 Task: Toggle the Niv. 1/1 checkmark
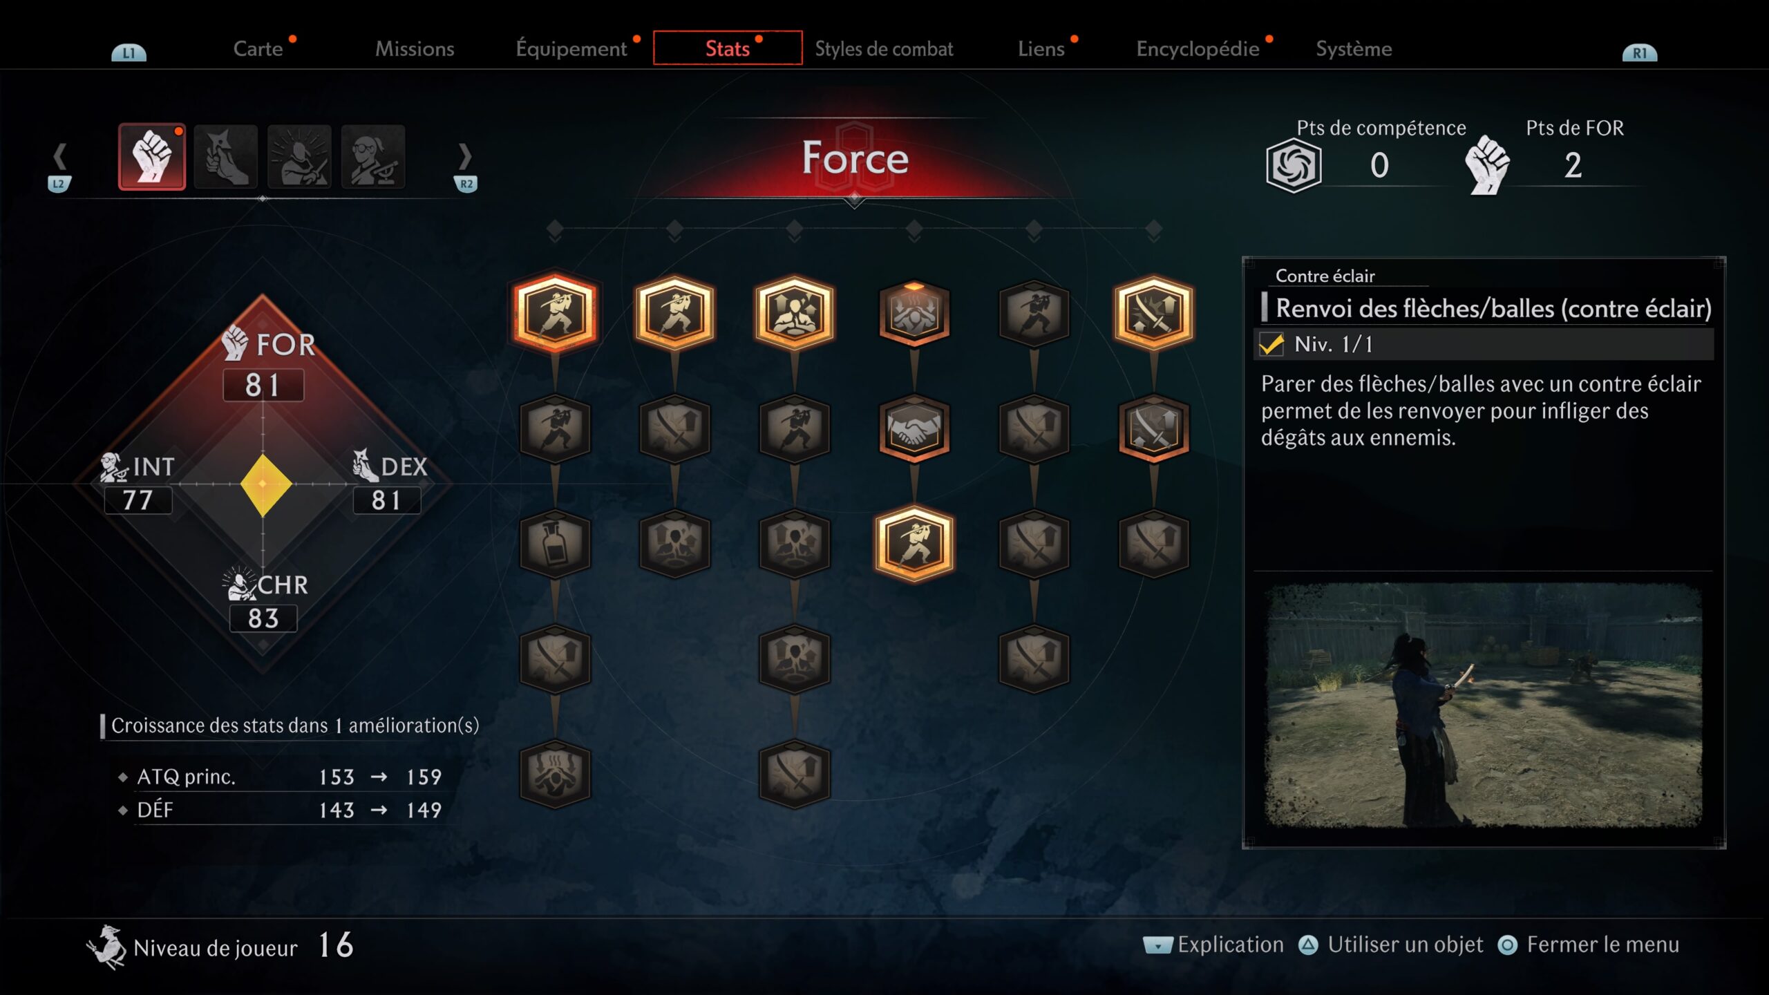point(1271,344)
